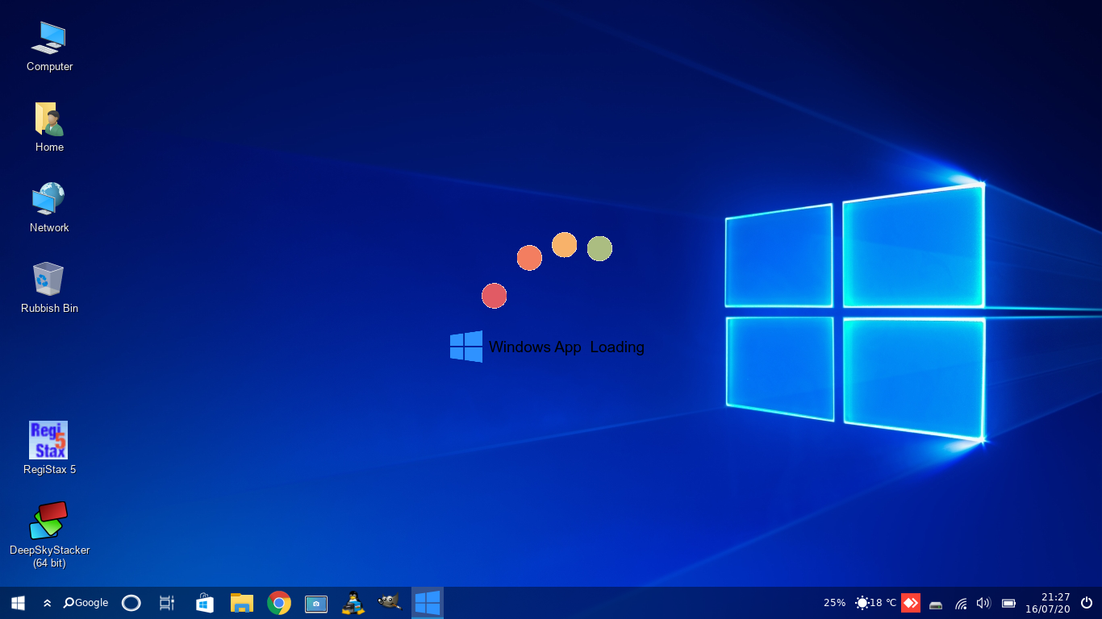Screen dimensions: 1102x619
Task: Mute audio via the speaker tray icon
Action: (984, 602)
